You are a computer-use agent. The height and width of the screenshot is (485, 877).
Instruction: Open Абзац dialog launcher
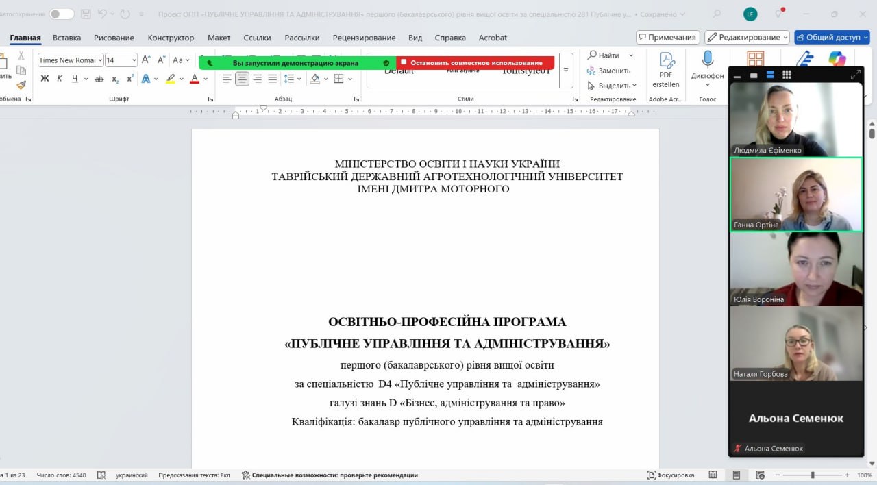coord(357,99)
